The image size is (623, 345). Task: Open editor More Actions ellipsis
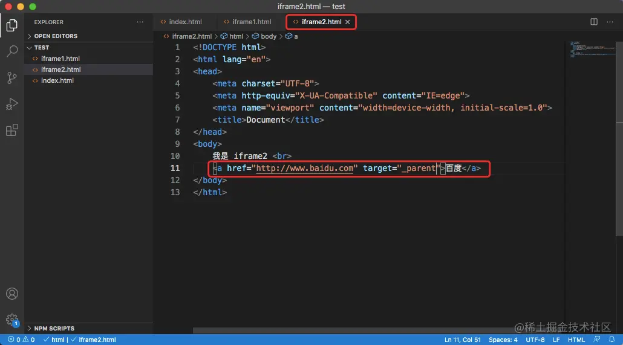(x=610, y=22)
